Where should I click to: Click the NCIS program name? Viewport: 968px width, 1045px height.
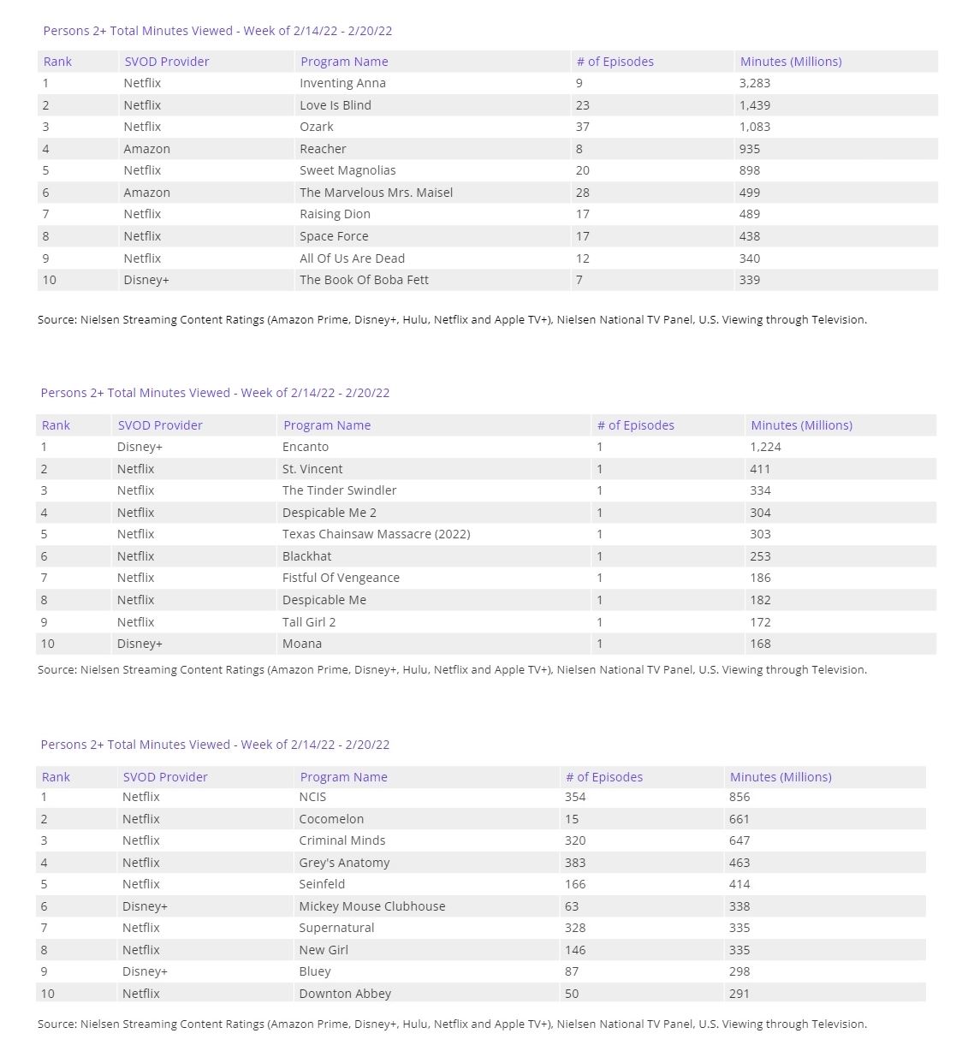pyautogui.click(x=312, y=797)
